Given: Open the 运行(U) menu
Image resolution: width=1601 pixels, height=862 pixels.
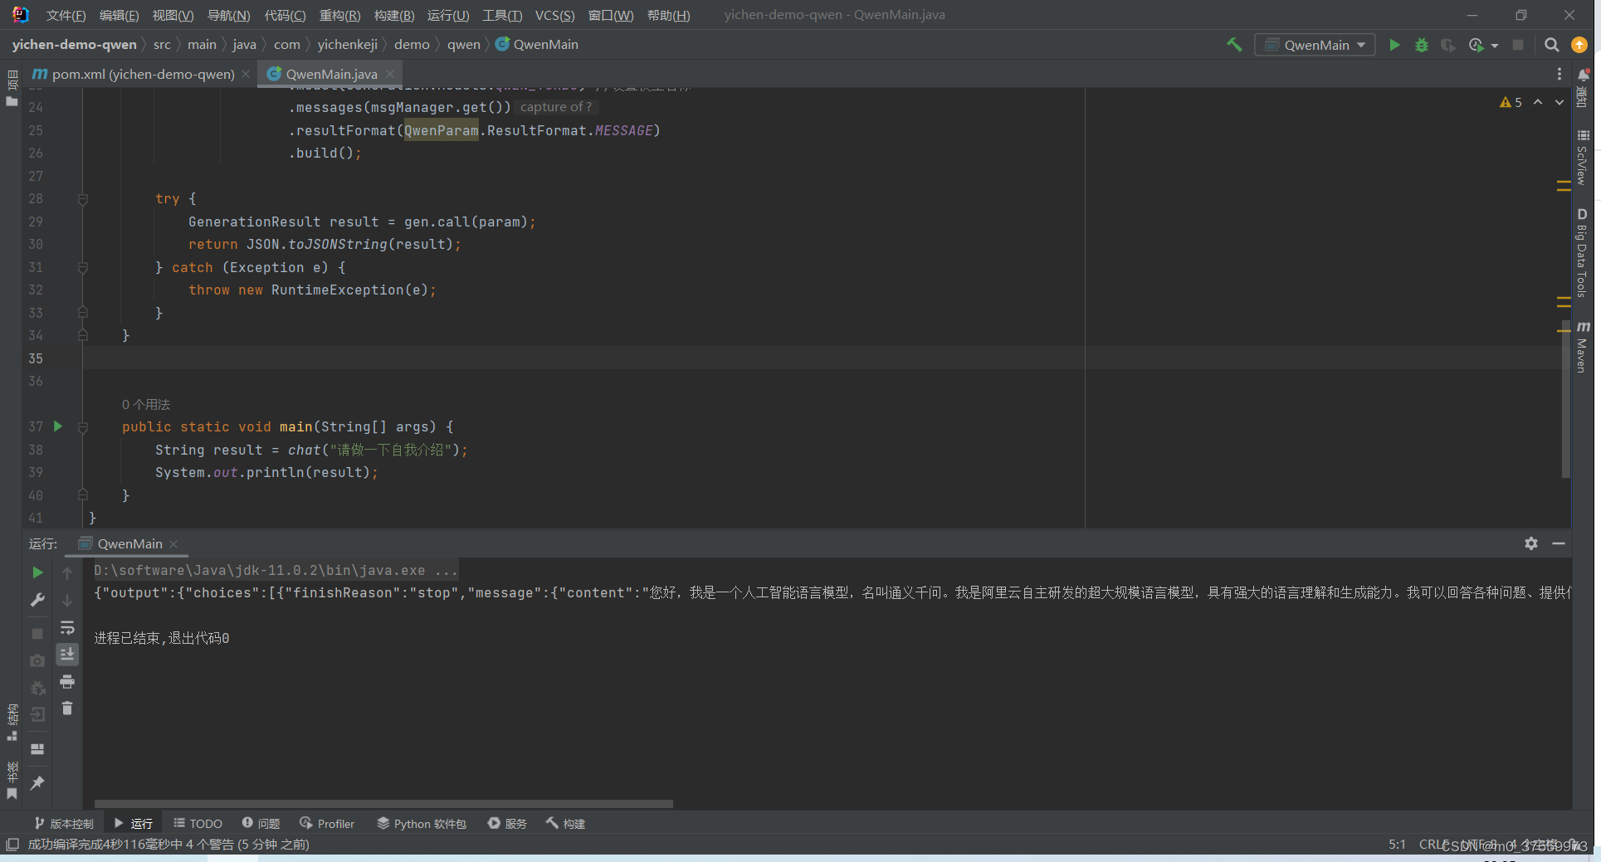Looking at the screenshot, I should pyautogui.click(x=448, y=15).
